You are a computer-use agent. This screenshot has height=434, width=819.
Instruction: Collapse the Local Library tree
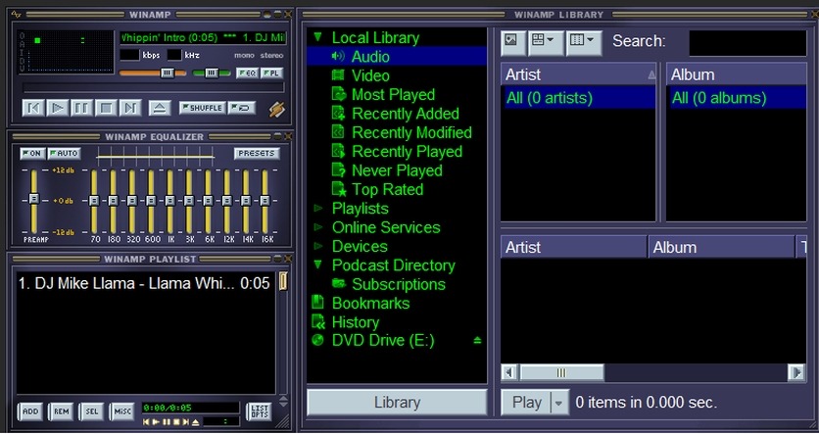(317, 38)
